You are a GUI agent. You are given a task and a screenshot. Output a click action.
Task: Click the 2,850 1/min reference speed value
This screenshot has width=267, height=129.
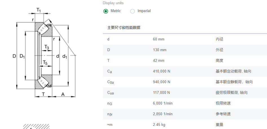[163, 114]
